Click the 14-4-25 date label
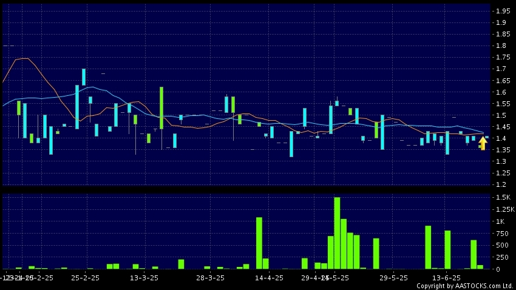The height and width of the screenshot is (290, 516). pyautogui.click(x=269, y=278)
